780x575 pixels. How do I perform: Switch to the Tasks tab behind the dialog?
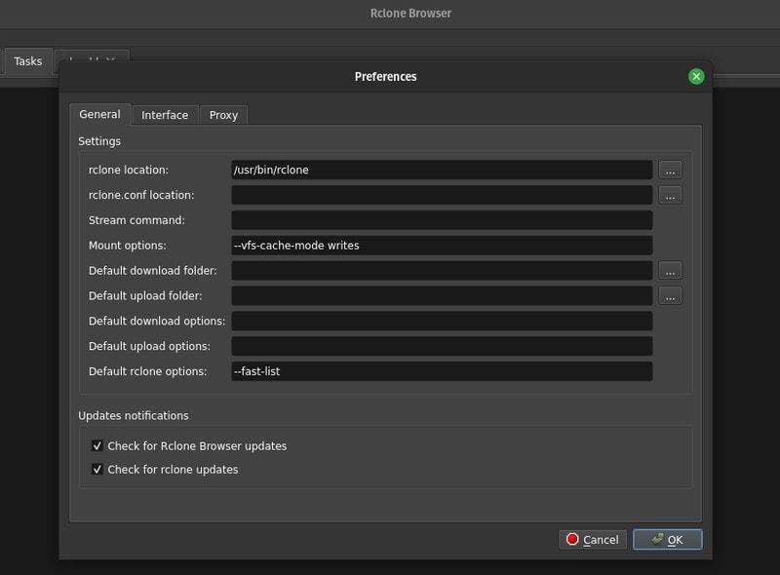tap(26, 60)
